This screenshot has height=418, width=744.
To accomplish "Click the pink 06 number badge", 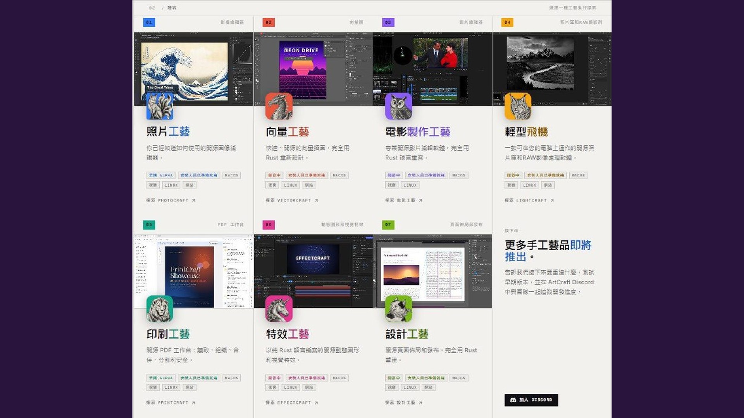I will (x=269, y=225).
